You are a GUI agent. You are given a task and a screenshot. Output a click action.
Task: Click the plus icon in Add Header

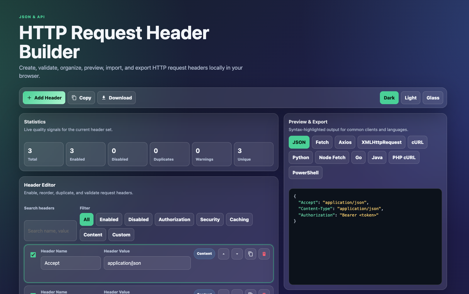tap(29, 98)
